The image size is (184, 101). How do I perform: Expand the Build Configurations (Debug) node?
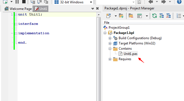pyautogui.click(x=110, y=38)
